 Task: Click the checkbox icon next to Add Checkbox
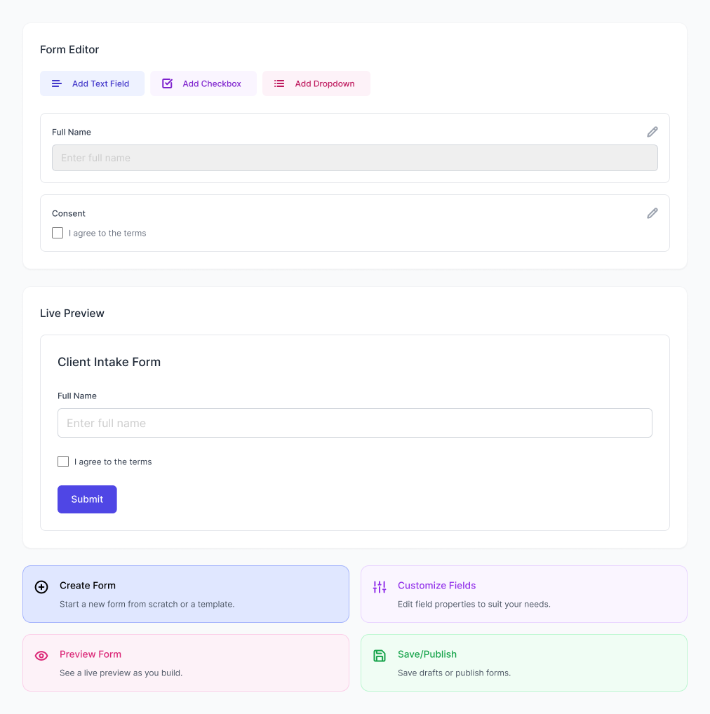pos(167,83)
